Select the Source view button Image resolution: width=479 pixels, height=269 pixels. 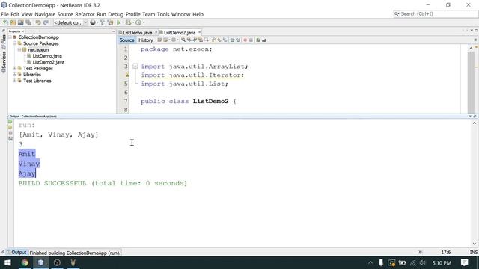click(x=126, y=40)
